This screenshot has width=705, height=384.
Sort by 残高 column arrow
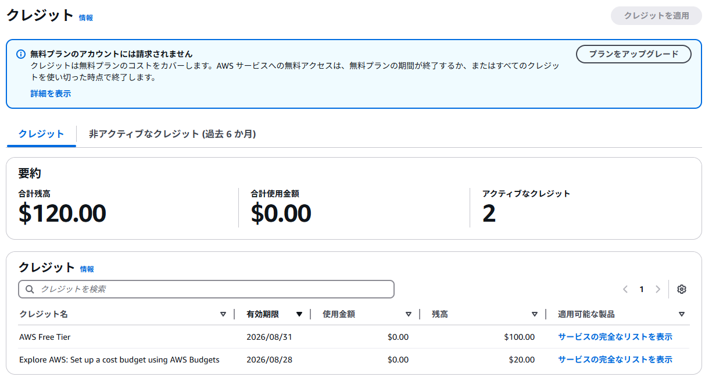(x=535, y=314)
